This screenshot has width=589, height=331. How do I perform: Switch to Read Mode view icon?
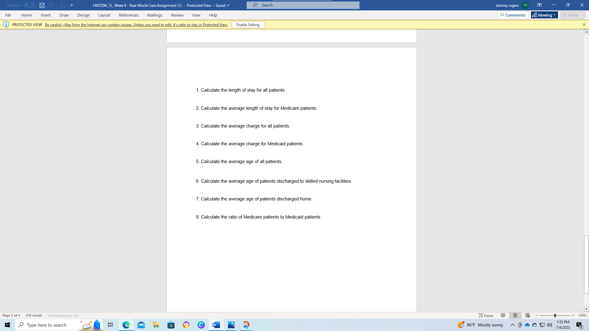point(503,315)
